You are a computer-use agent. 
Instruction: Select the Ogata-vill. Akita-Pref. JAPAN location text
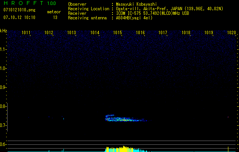[169, 9]
